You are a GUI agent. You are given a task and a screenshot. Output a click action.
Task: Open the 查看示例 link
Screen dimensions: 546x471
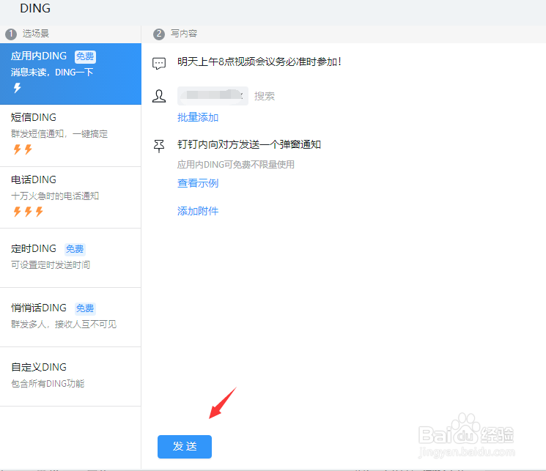point(198,183)
